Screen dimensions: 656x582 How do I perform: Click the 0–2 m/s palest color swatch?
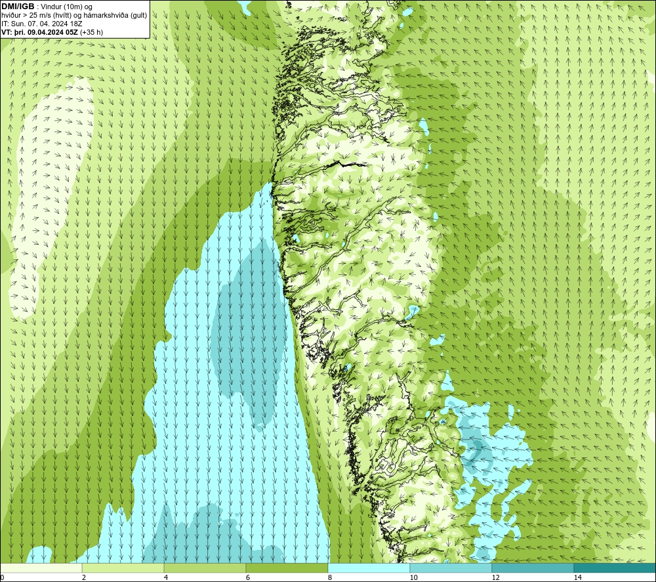(x=41, y=568)
